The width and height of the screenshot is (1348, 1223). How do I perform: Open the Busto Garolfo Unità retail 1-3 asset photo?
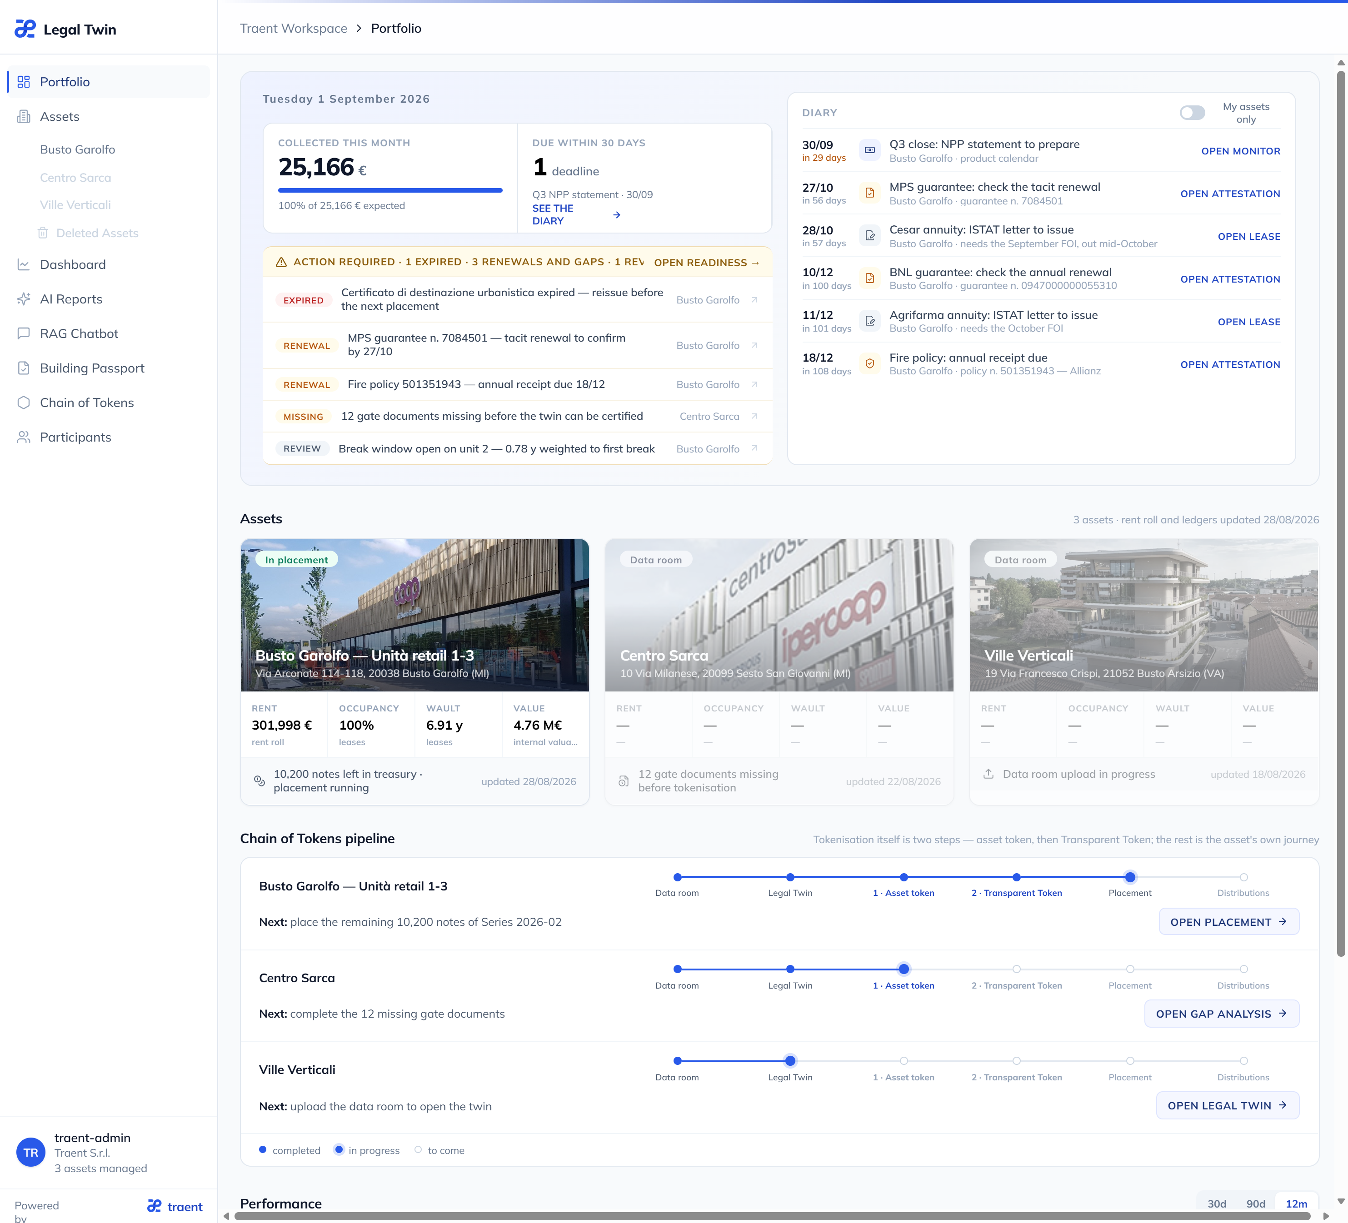point(414,615)
